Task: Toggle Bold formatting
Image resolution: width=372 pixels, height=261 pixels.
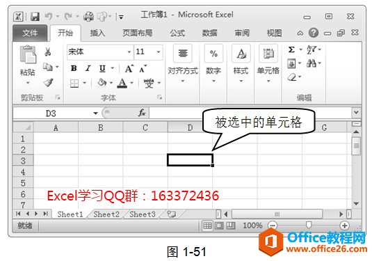Action: [74, 68]
